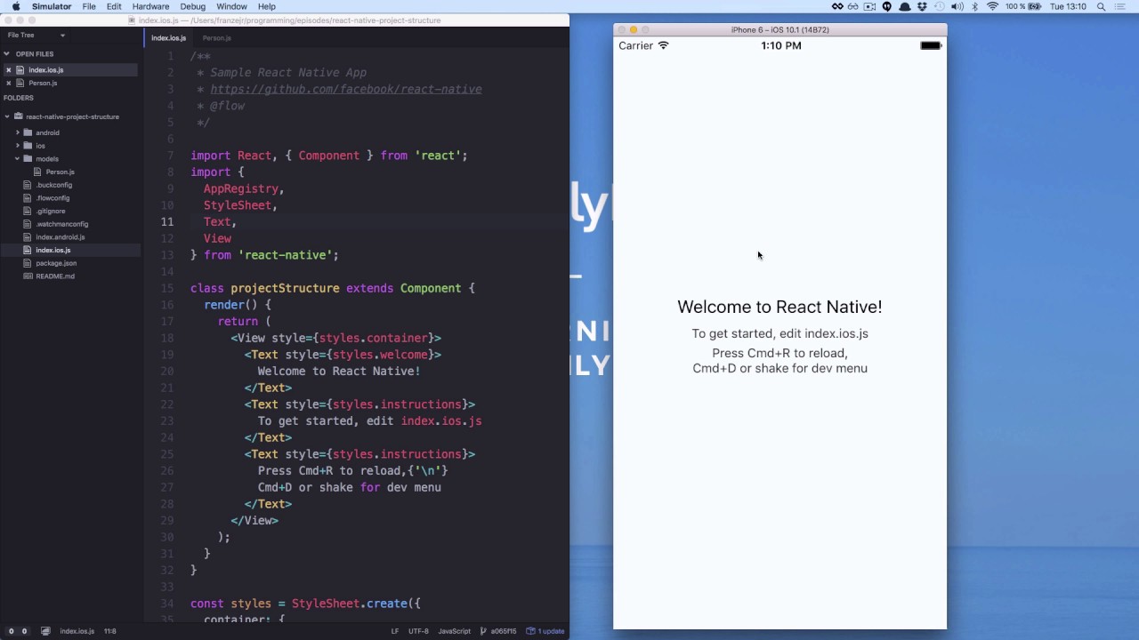Click the hat icon in menu bar
This screenshot has width=1139, height=640.
(905, 6)
